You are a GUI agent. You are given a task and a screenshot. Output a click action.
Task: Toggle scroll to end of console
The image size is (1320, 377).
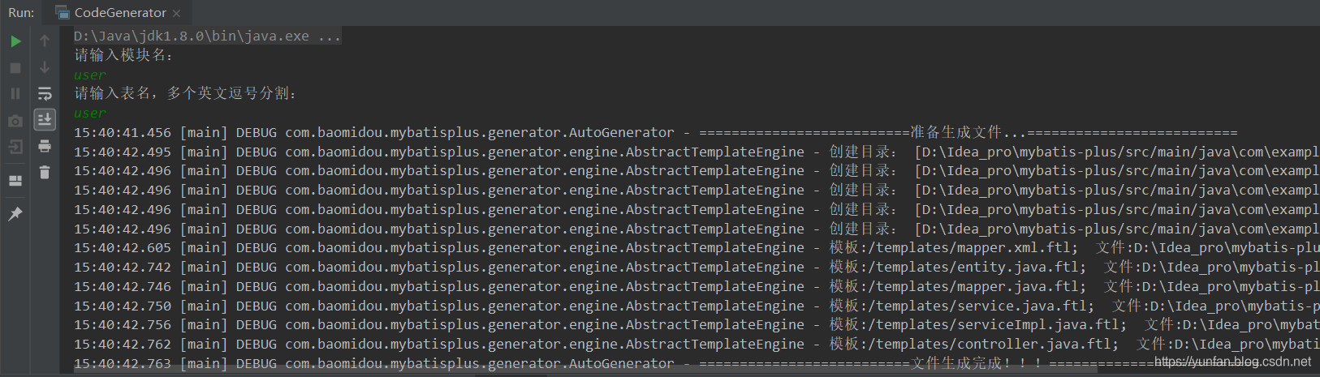pos(45,120)
